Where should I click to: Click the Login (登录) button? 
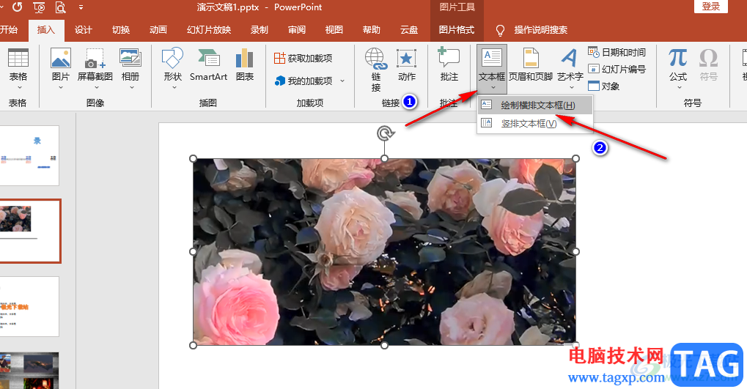click(711, 7)
